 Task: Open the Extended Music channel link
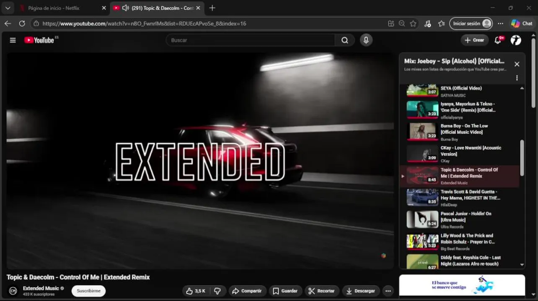coord(41,288)
